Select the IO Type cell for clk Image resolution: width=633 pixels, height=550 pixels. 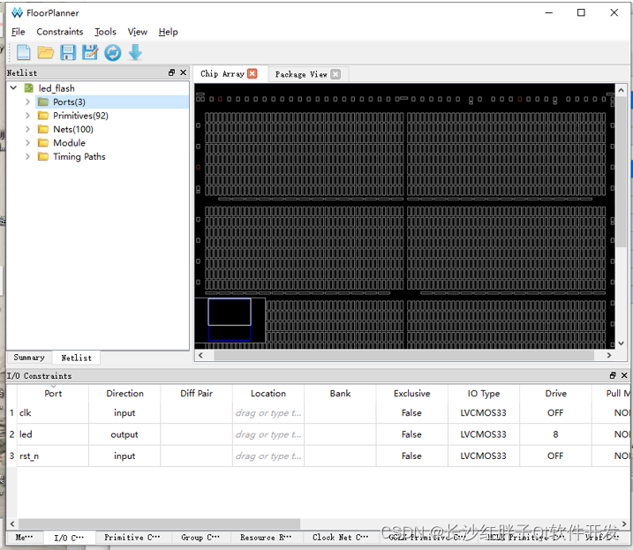[484, 412]
